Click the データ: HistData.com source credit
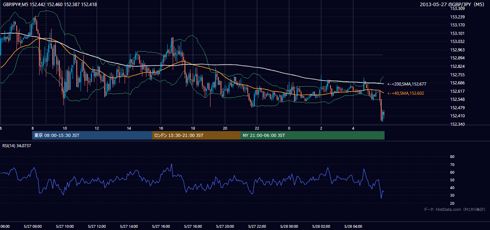 pos(455,209)
